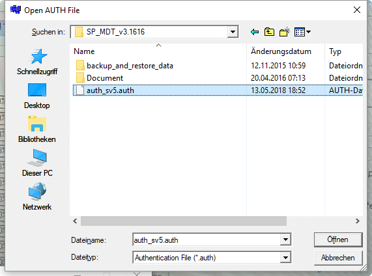Screen dimensions: 372x276
Task: Open Bibliotheken in the places bar
Action: (x=37, y=130)
